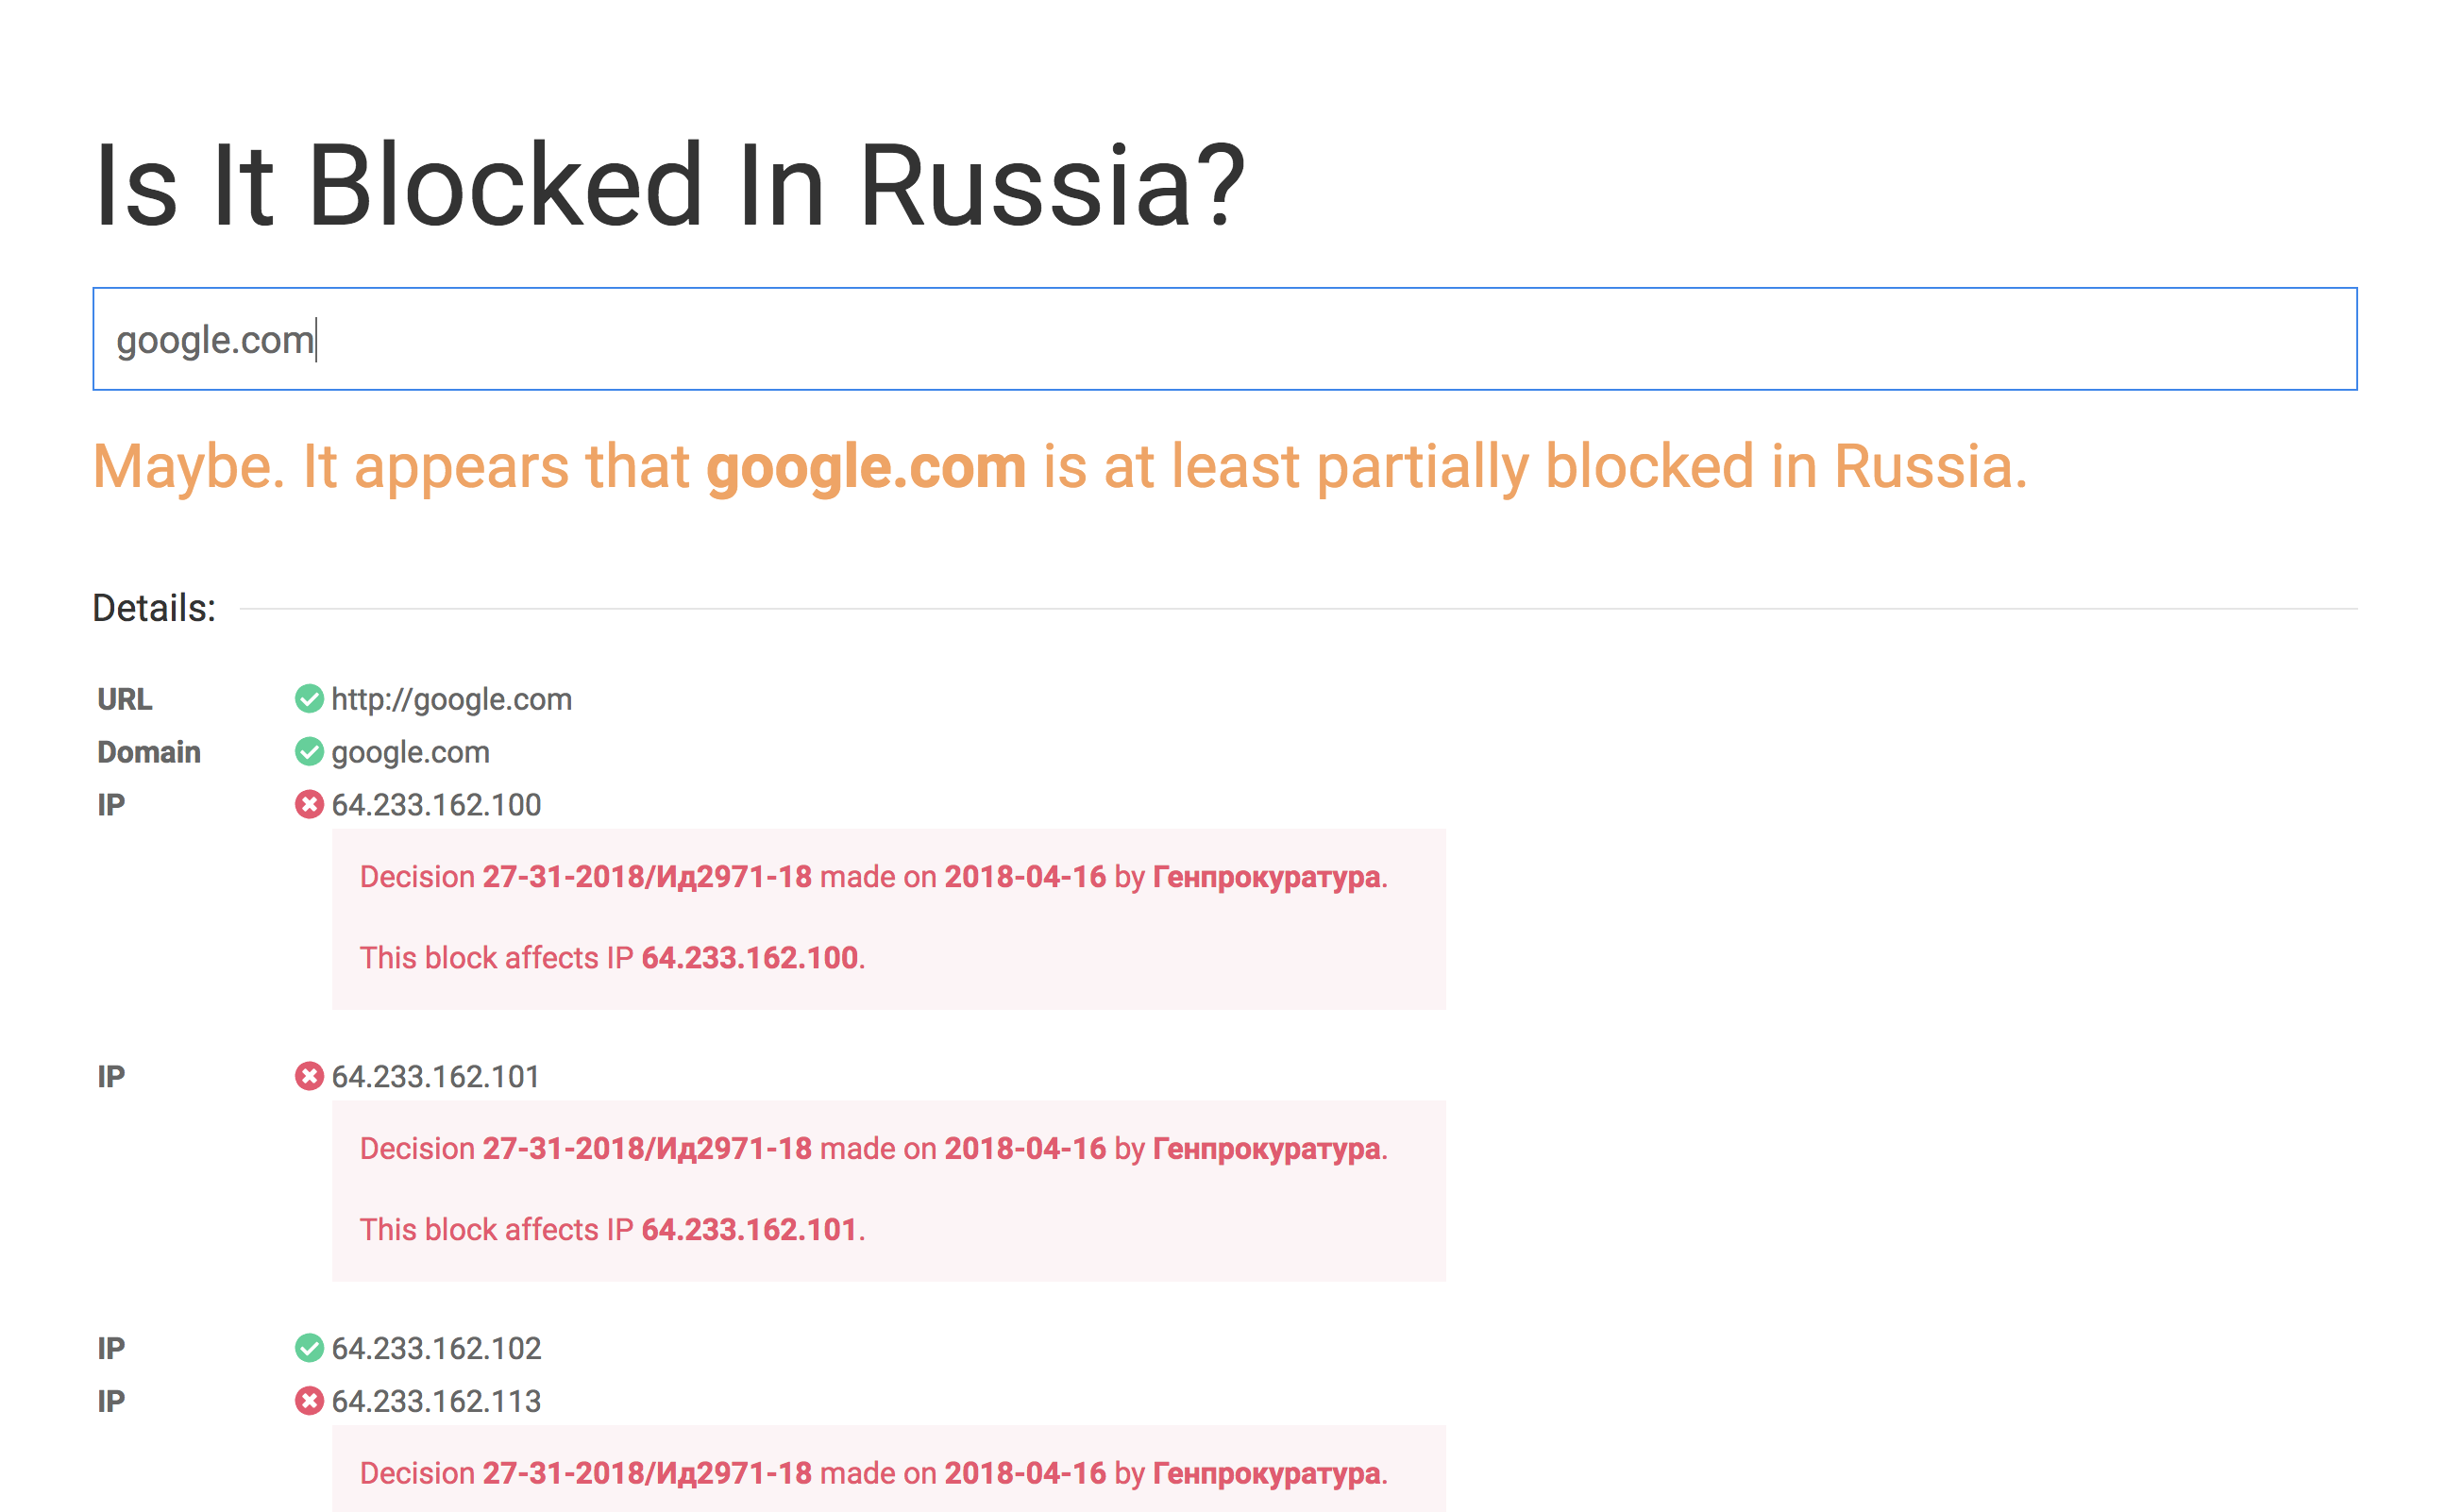The height and width of the screenshot is (1512, 2462).
Task: Click the red blocked icon beside IP 64.233.162.101
Action: tap(310, 1077)
